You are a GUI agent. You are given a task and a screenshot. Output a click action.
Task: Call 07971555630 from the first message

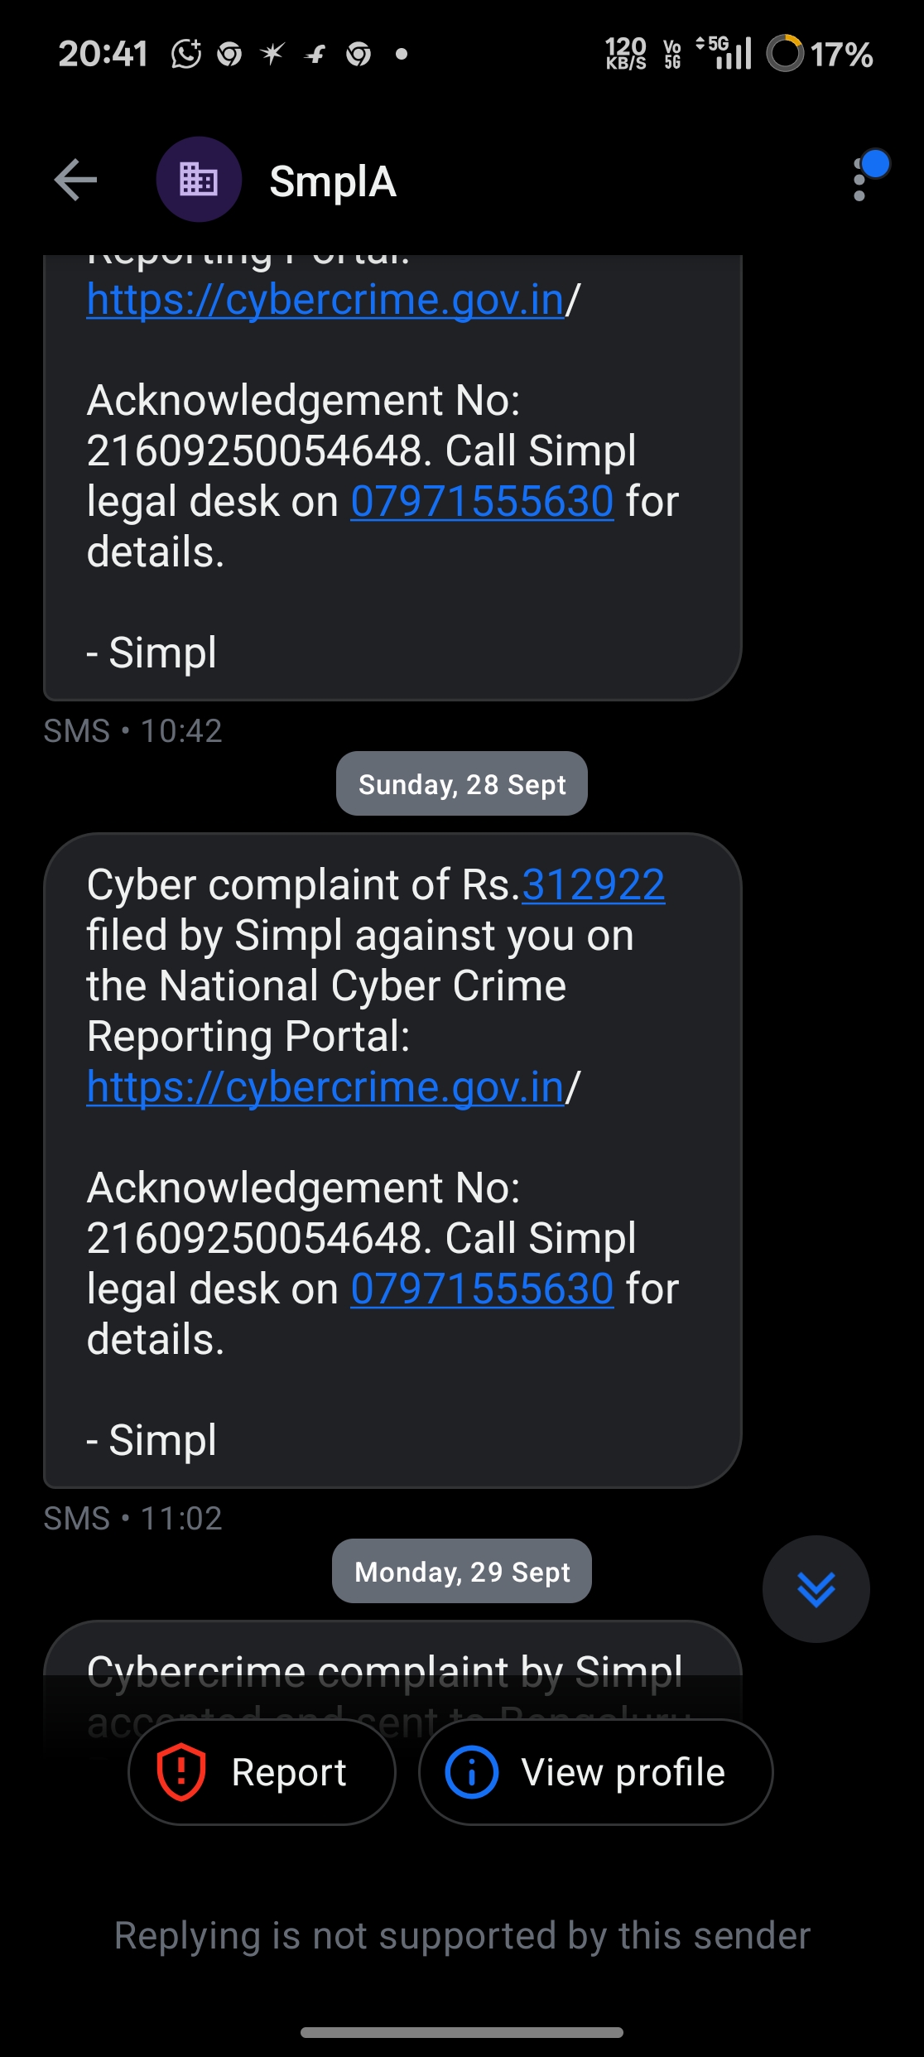tap(482, 502)
